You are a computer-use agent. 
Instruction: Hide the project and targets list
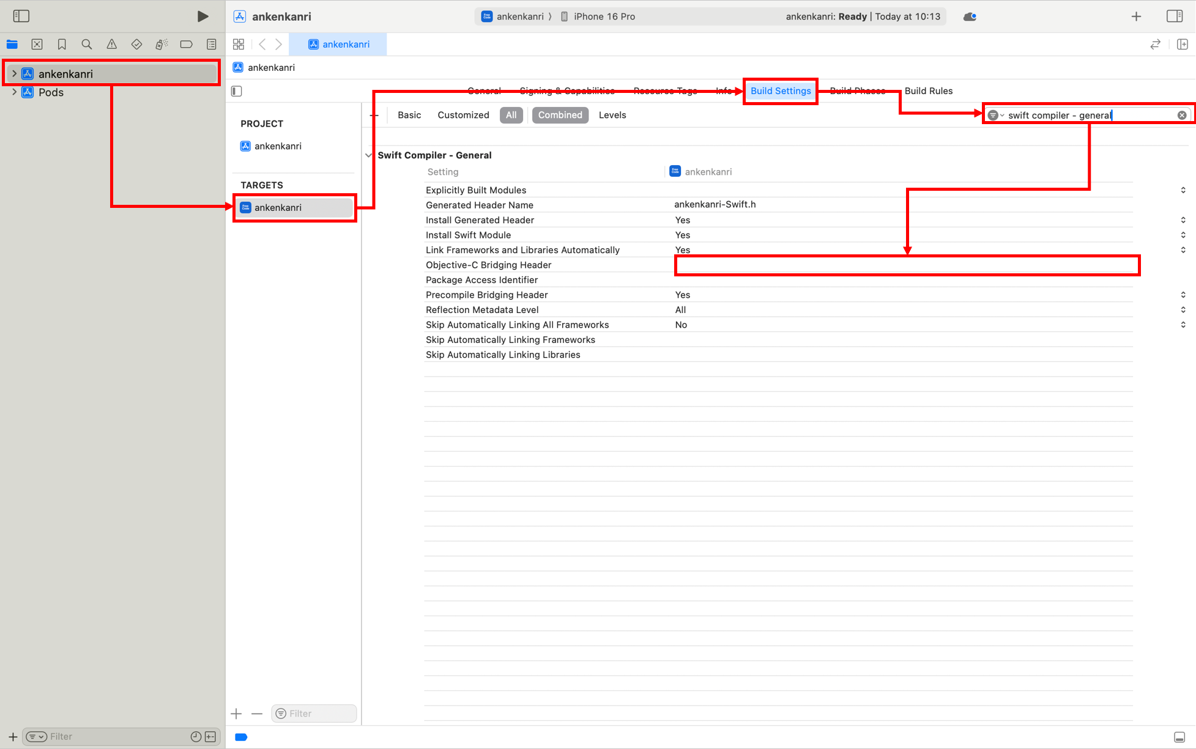(x=237, y=91)
